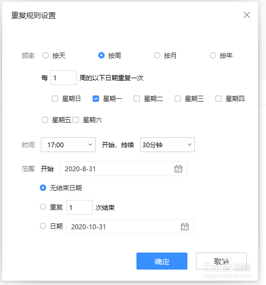Select the 无结束日期 option
The image size is (266, 285).
click(43, 188)
